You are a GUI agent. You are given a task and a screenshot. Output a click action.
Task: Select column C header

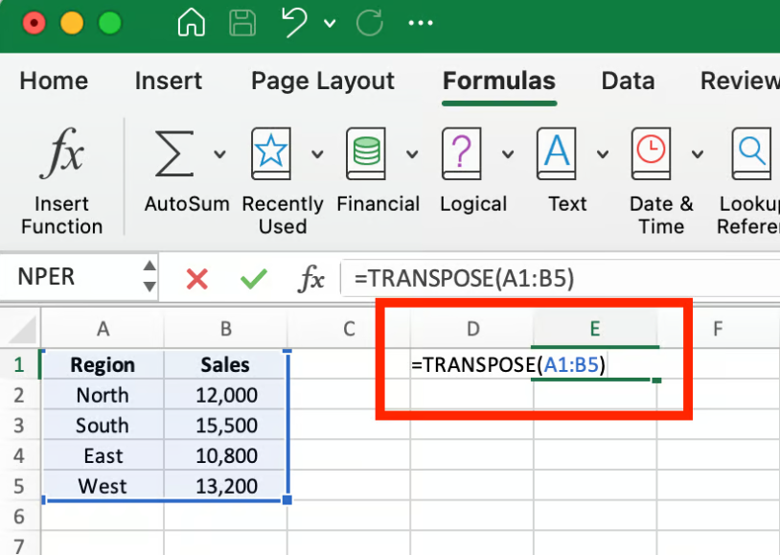[x=349, y=330]
